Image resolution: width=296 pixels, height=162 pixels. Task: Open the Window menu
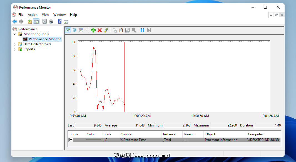click(59, 15)
